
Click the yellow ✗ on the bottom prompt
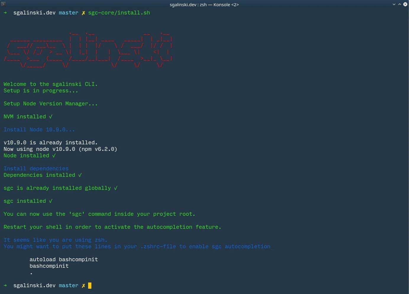pos(83,285)
